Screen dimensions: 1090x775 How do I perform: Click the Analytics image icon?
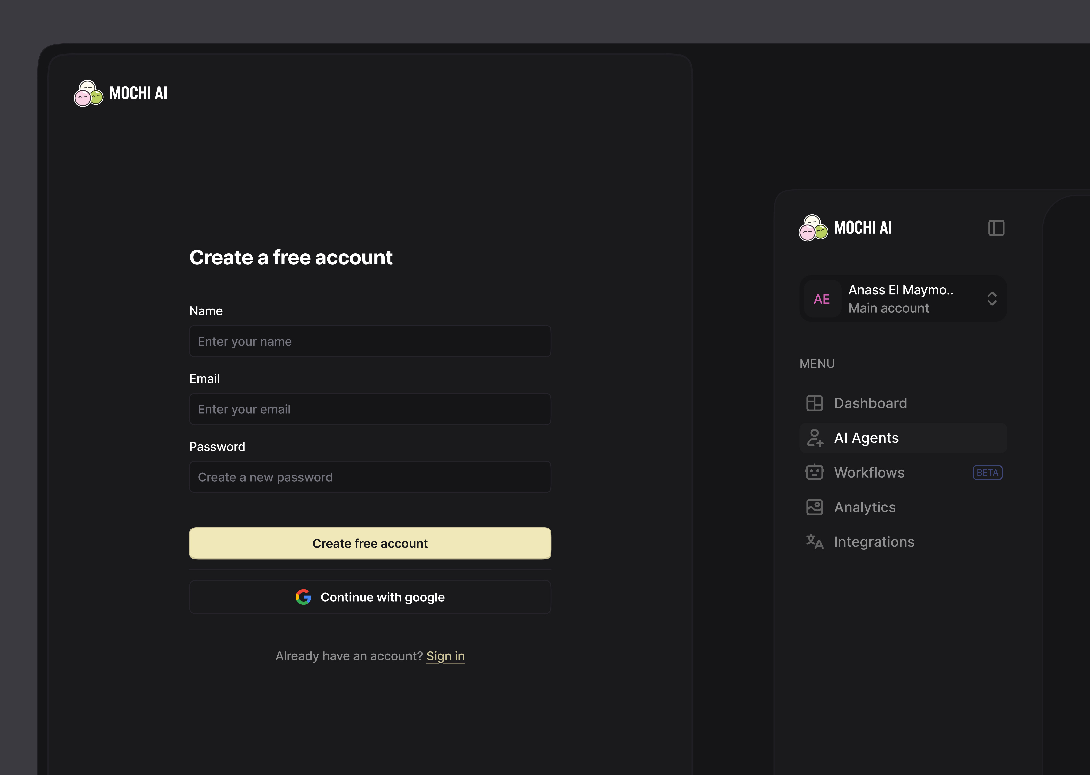(814, 507)
